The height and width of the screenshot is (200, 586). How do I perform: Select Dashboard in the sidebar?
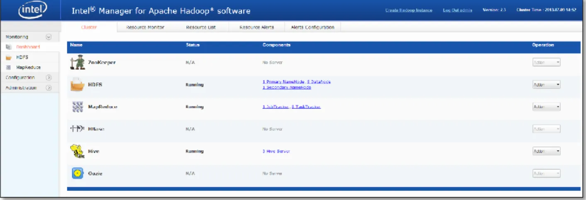(x=28, y=47)
